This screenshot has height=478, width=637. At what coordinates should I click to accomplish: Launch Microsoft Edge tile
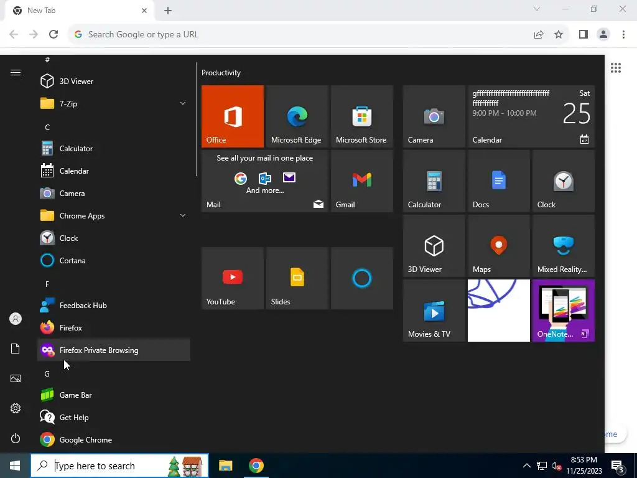297,116
